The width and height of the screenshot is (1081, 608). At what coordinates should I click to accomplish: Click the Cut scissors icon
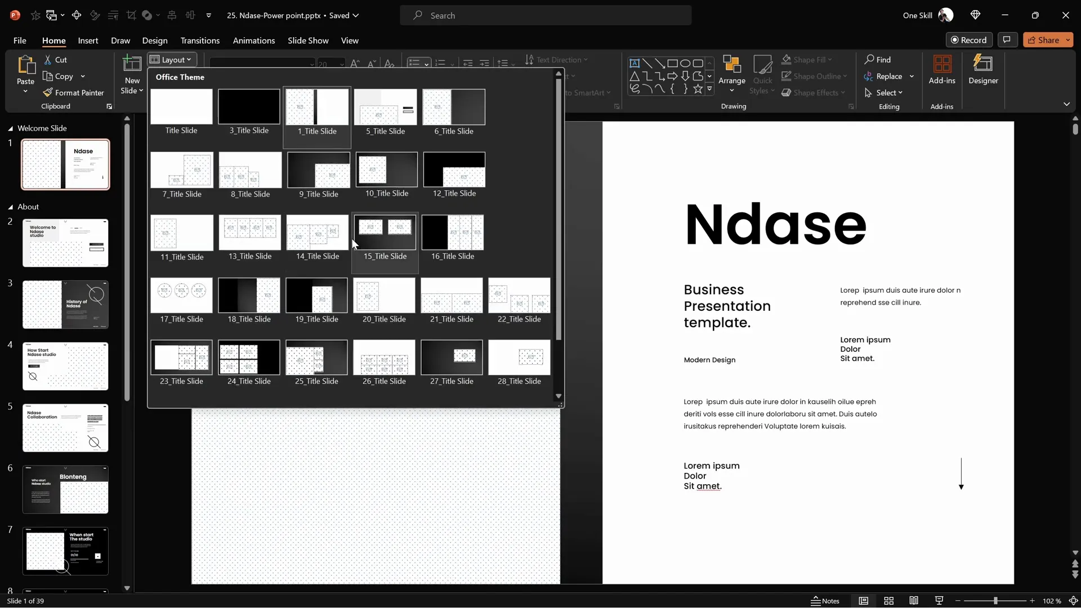click(48, 60)
